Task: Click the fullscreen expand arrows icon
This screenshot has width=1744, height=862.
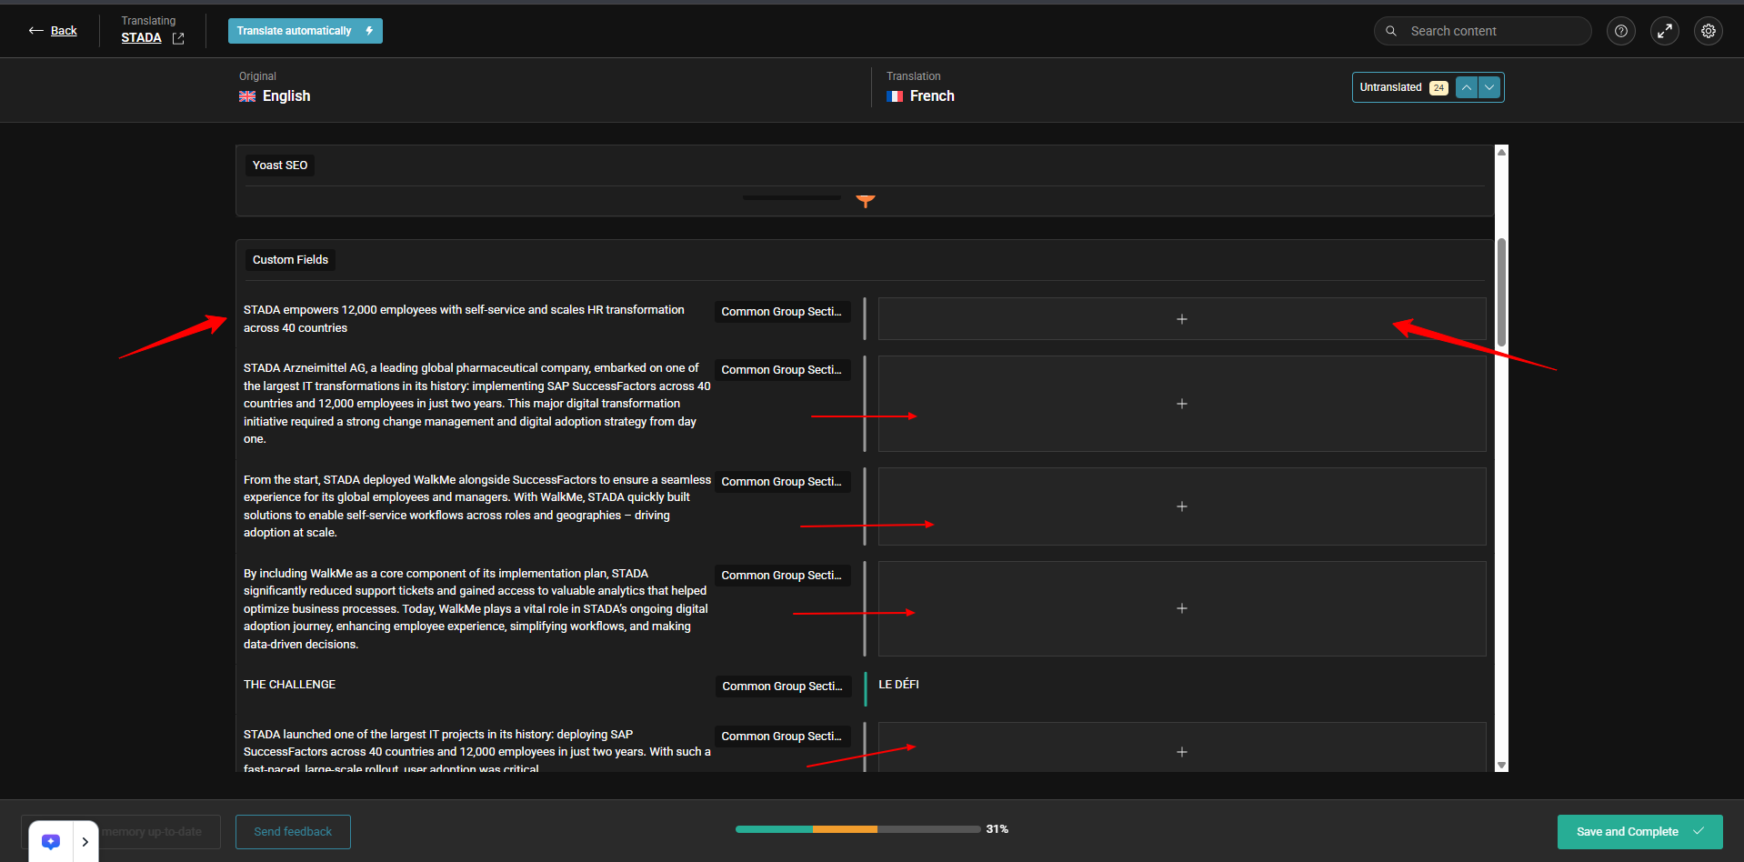Action: click(x=1664, y=31)
